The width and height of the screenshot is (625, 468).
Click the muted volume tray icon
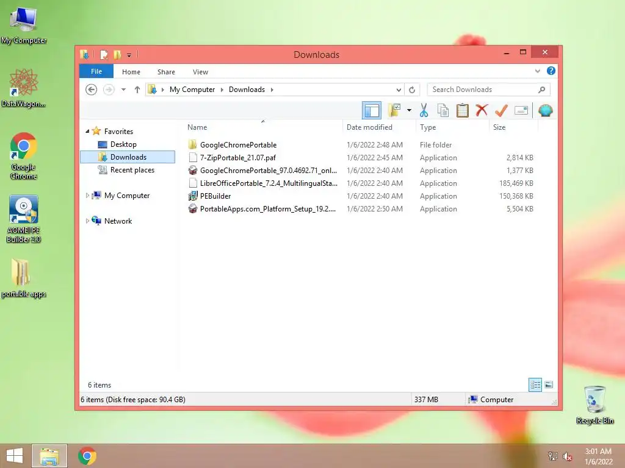point(568,456)
